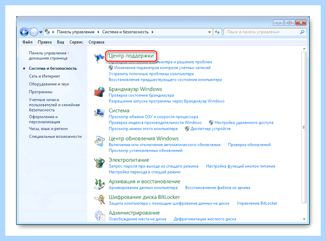The image size is (326, 241).
Task: Expand arrow after Система и безопасность breadcrumb
Action: coord(152,32)
